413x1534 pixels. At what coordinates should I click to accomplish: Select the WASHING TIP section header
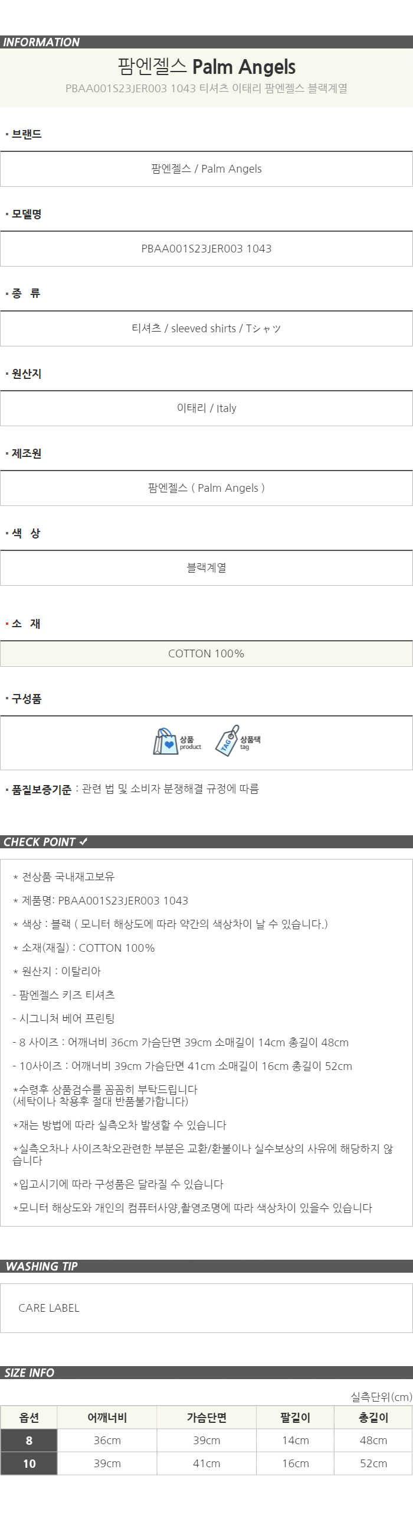coord(206,1266)
